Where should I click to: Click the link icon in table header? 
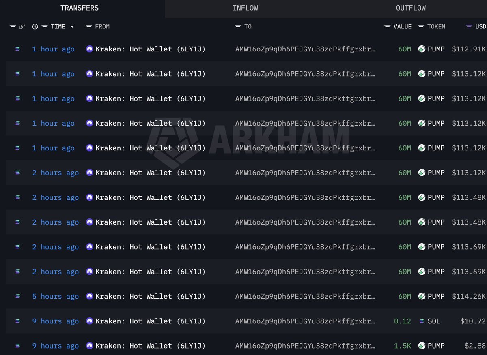(22, 26)
